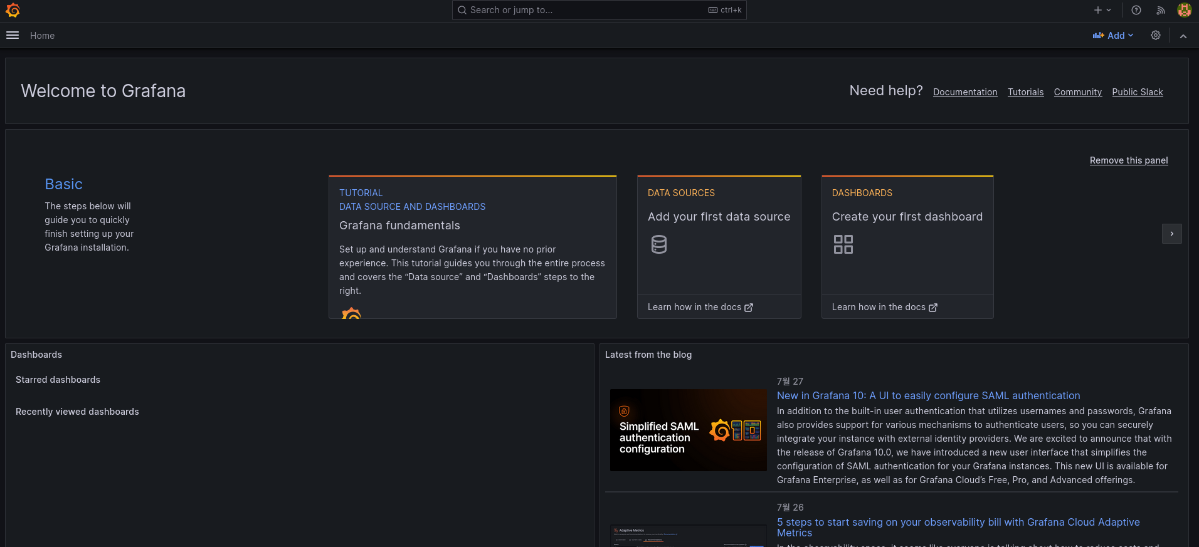Open the Adaptive Metrics blog post link

[x=958, y=528]
